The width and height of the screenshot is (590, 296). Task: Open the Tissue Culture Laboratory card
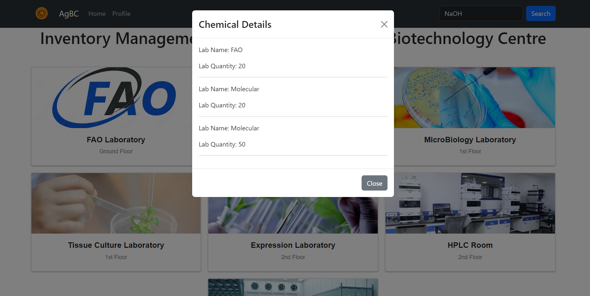[x=116, y=222]
